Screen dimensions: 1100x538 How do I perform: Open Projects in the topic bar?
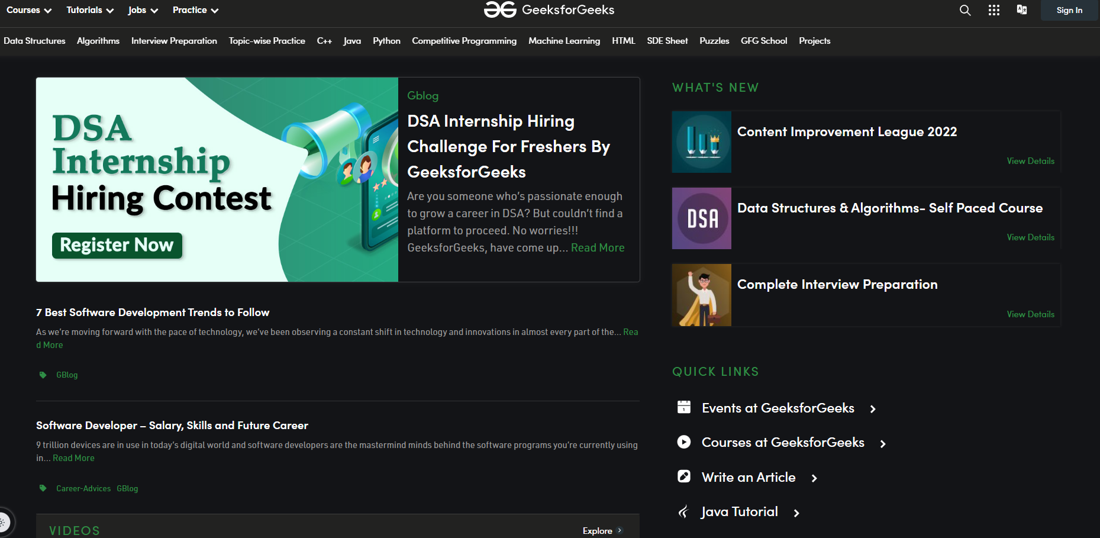[814, 41]
